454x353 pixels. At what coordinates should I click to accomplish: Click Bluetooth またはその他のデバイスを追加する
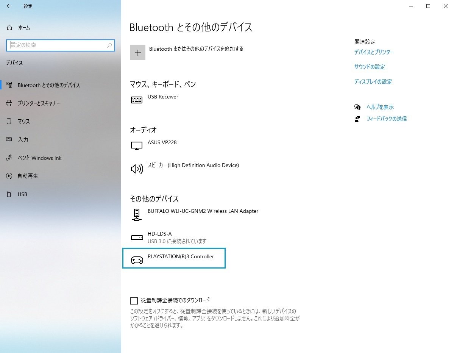click(x=196, y=49)
